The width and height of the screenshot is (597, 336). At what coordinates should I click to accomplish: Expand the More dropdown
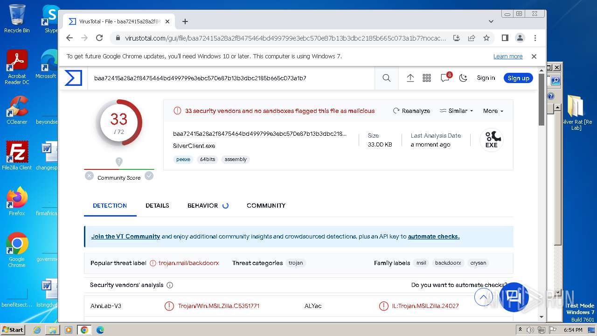(x=493, y=111)
